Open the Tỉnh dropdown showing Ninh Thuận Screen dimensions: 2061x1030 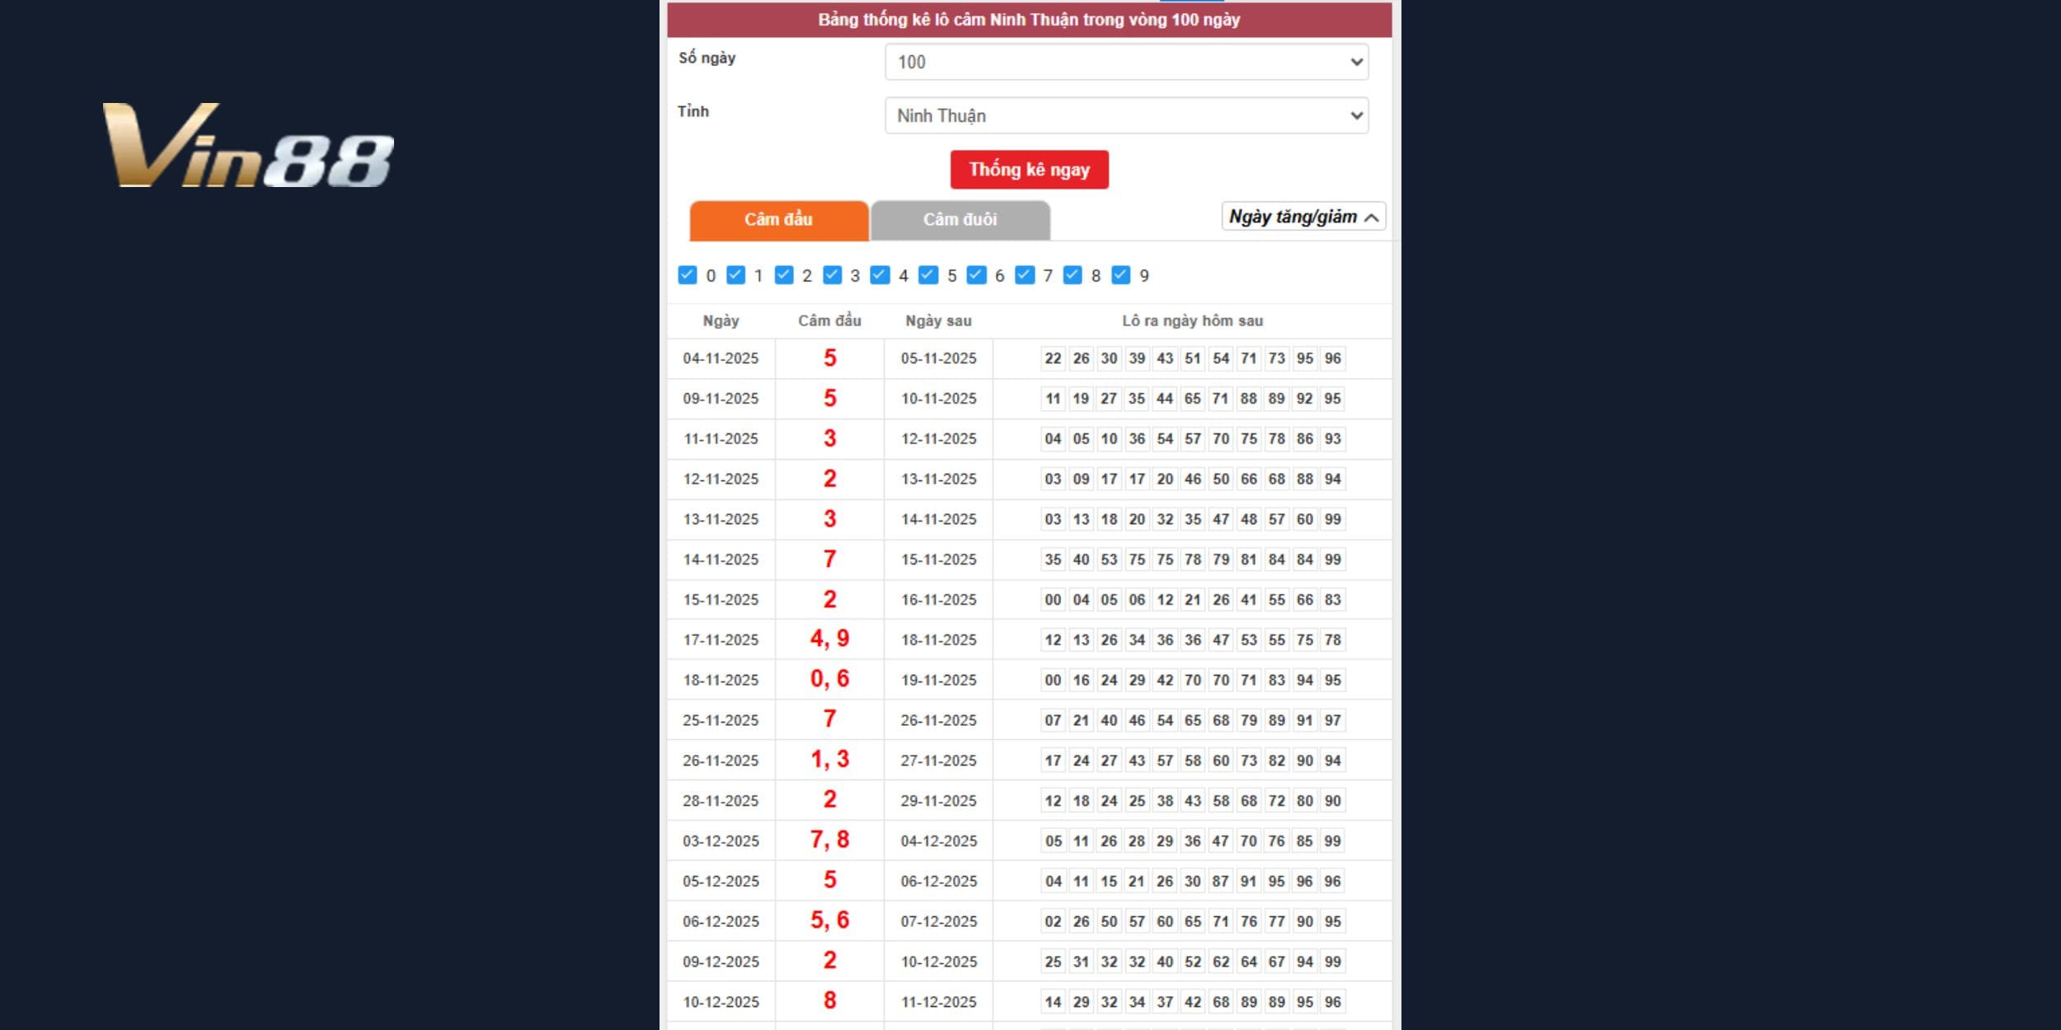point(1126,115)
